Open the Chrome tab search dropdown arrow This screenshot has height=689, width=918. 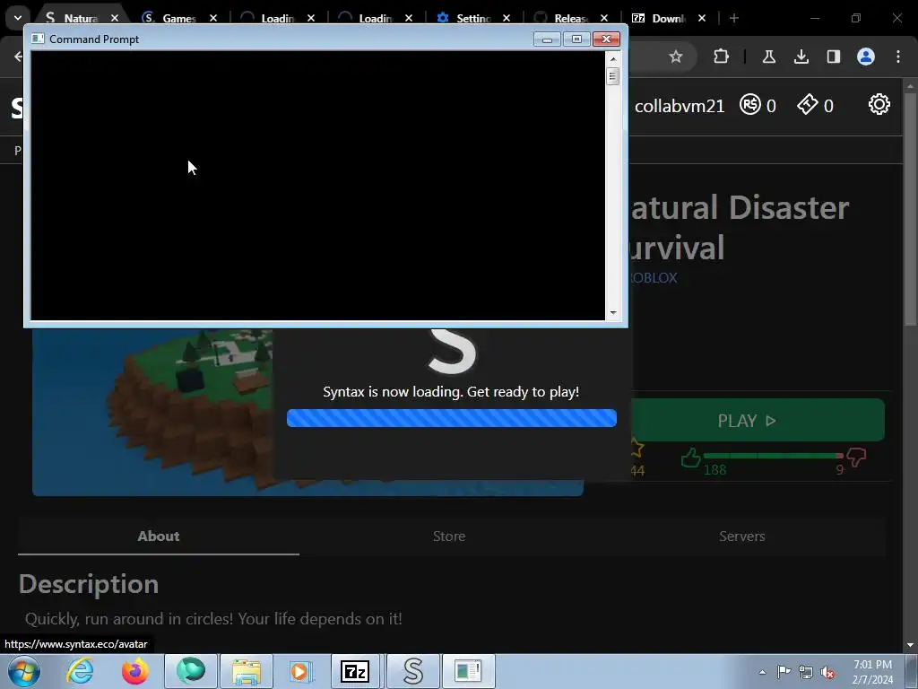click(x=18, y=18)
